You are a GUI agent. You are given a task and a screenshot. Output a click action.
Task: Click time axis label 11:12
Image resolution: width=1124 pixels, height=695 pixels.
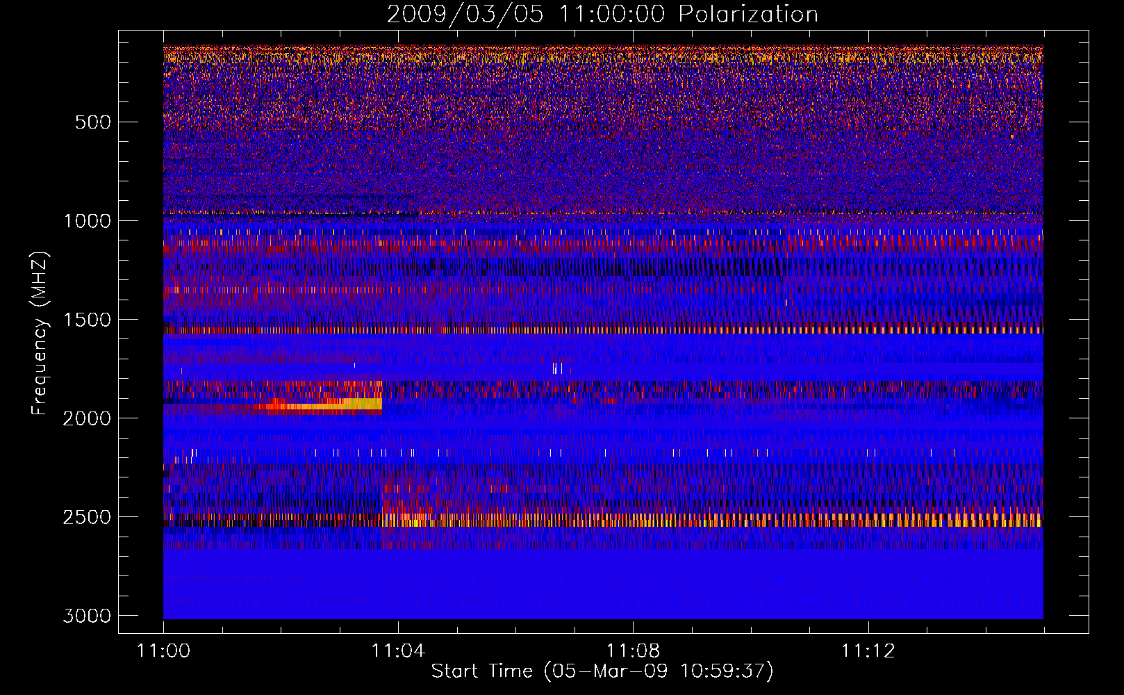coord(868,651)
